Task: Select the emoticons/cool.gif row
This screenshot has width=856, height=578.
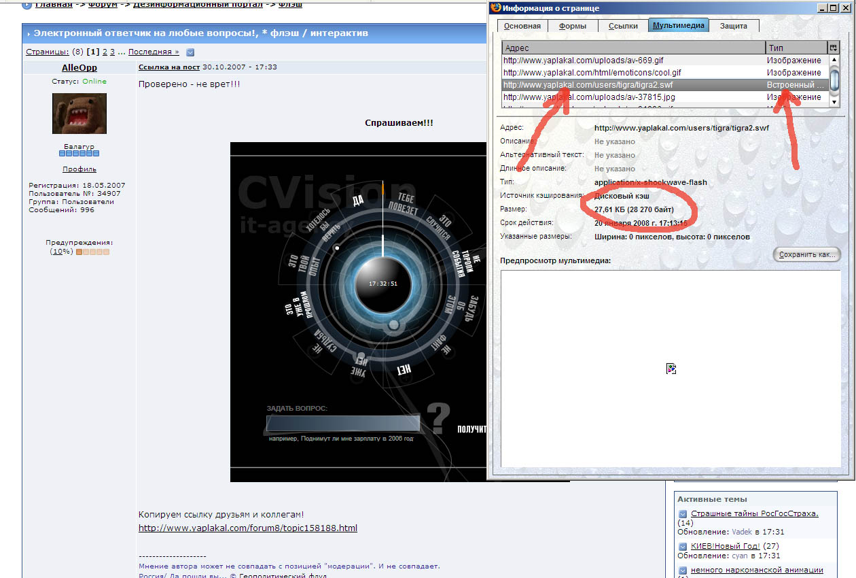Action: click(665, 73)
